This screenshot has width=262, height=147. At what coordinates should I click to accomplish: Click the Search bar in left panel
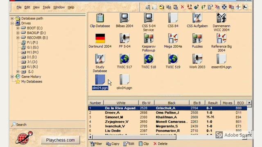(47, 125)
